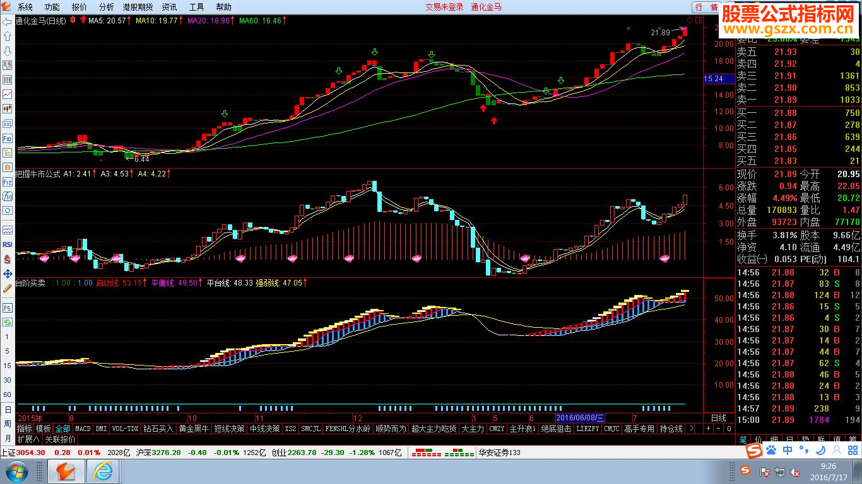862x484 pixels.
Task: Select the MACD indicator tab
Action: (x=83, y=429)
